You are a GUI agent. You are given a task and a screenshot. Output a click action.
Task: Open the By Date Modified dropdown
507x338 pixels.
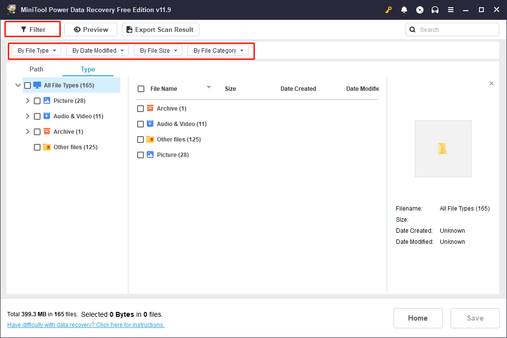98,50
